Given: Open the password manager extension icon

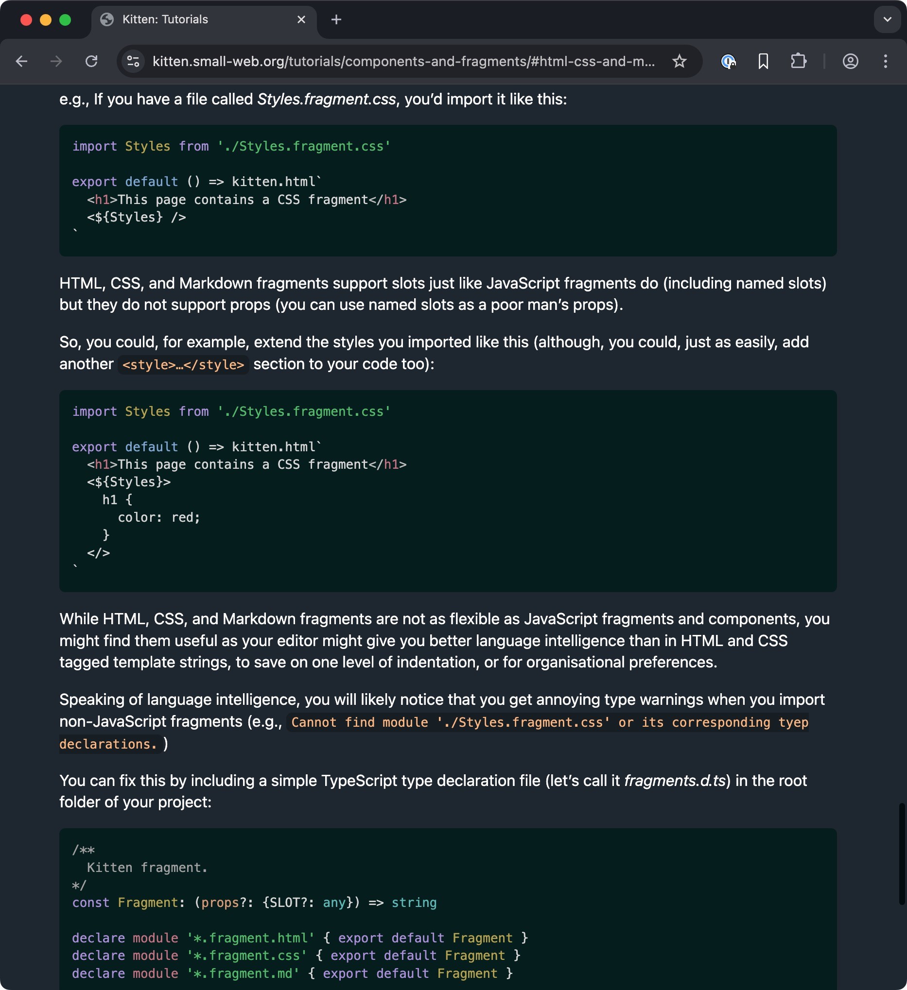Looking at the screenshot, I should point(728,61).
